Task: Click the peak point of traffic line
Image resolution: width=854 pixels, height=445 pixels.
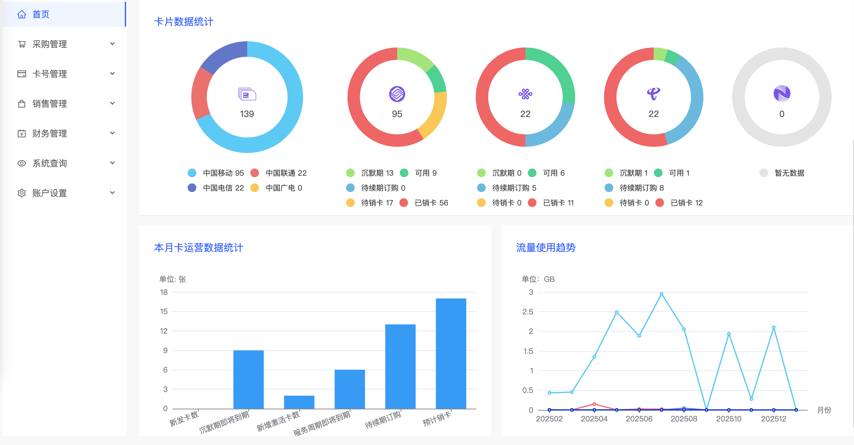Action: (661, 294)
